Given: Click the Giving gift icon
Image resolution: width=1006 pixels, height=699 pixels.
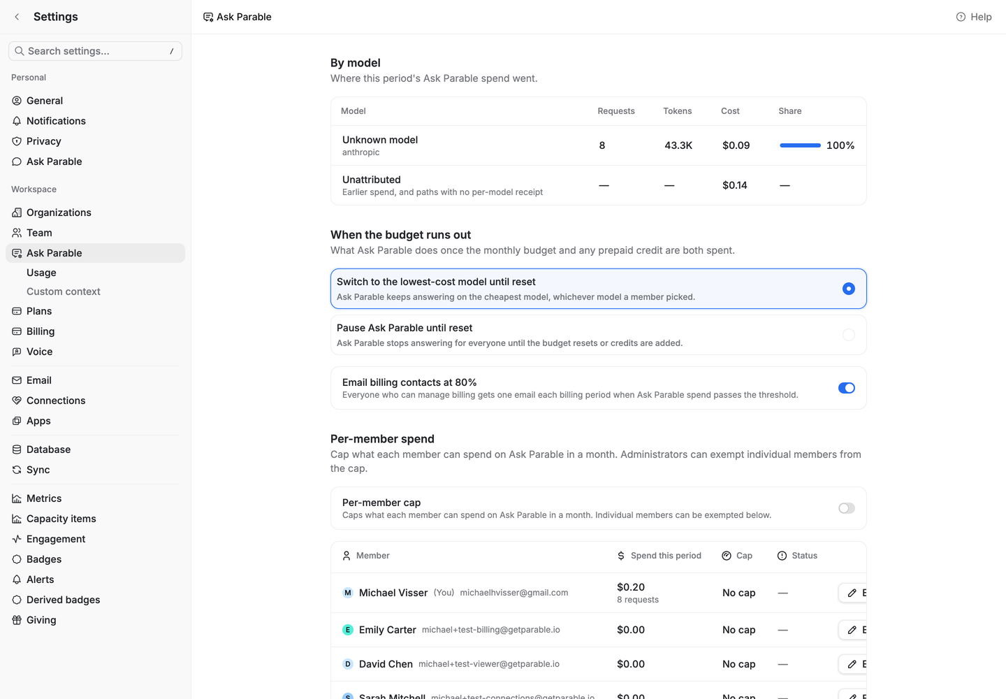Looking at the screenshot, I should (x=17, y=620).
